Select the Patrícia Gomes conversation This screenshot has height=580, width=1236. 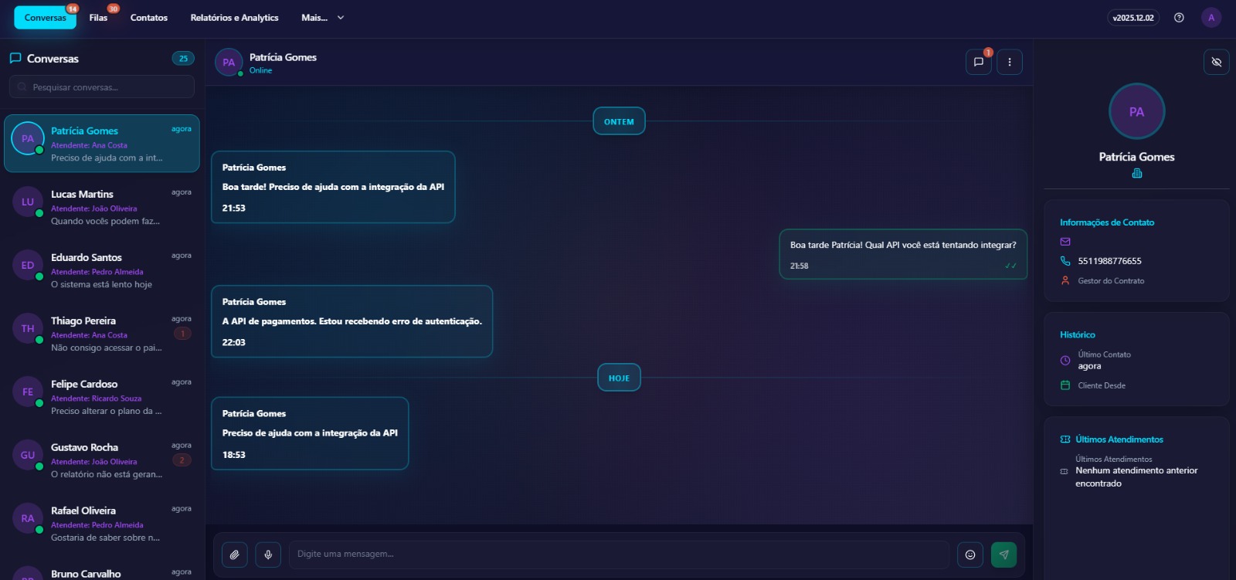click(x=102, y=144)
